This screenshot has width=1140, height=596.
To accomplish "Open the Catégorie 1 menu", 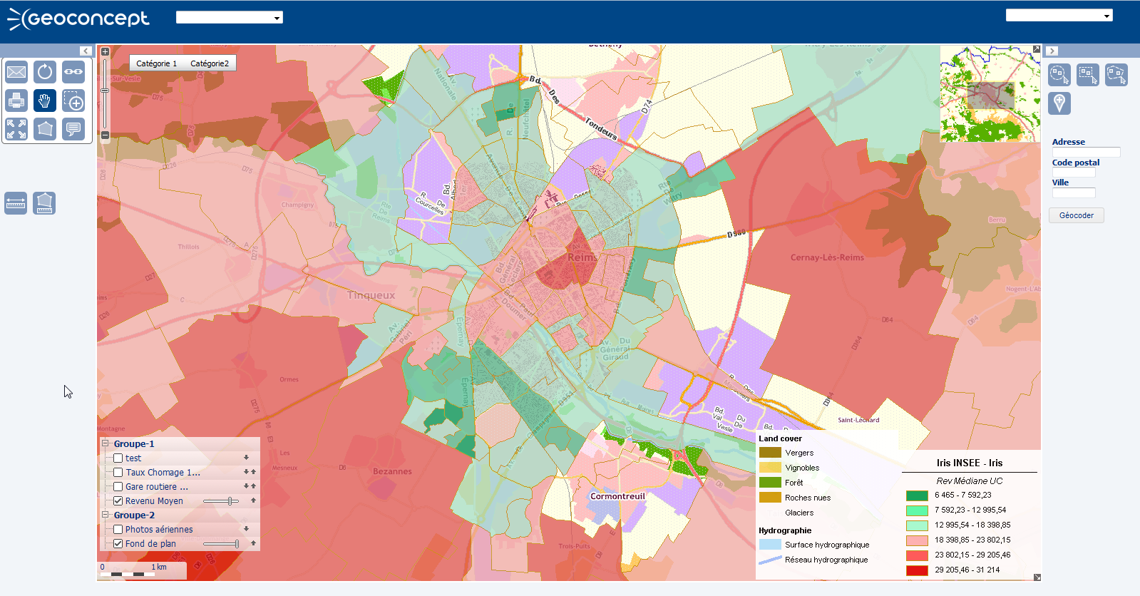I will pos(157,63).
